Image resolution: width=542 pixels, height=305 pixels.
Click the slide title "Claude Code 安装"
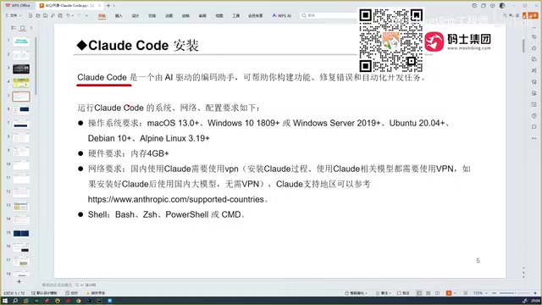coord(138,45)
